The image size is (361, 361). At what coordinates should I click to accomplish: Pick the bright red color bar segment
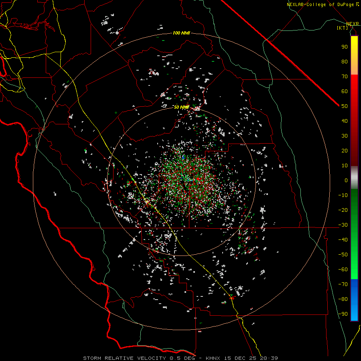click(354, 86)
